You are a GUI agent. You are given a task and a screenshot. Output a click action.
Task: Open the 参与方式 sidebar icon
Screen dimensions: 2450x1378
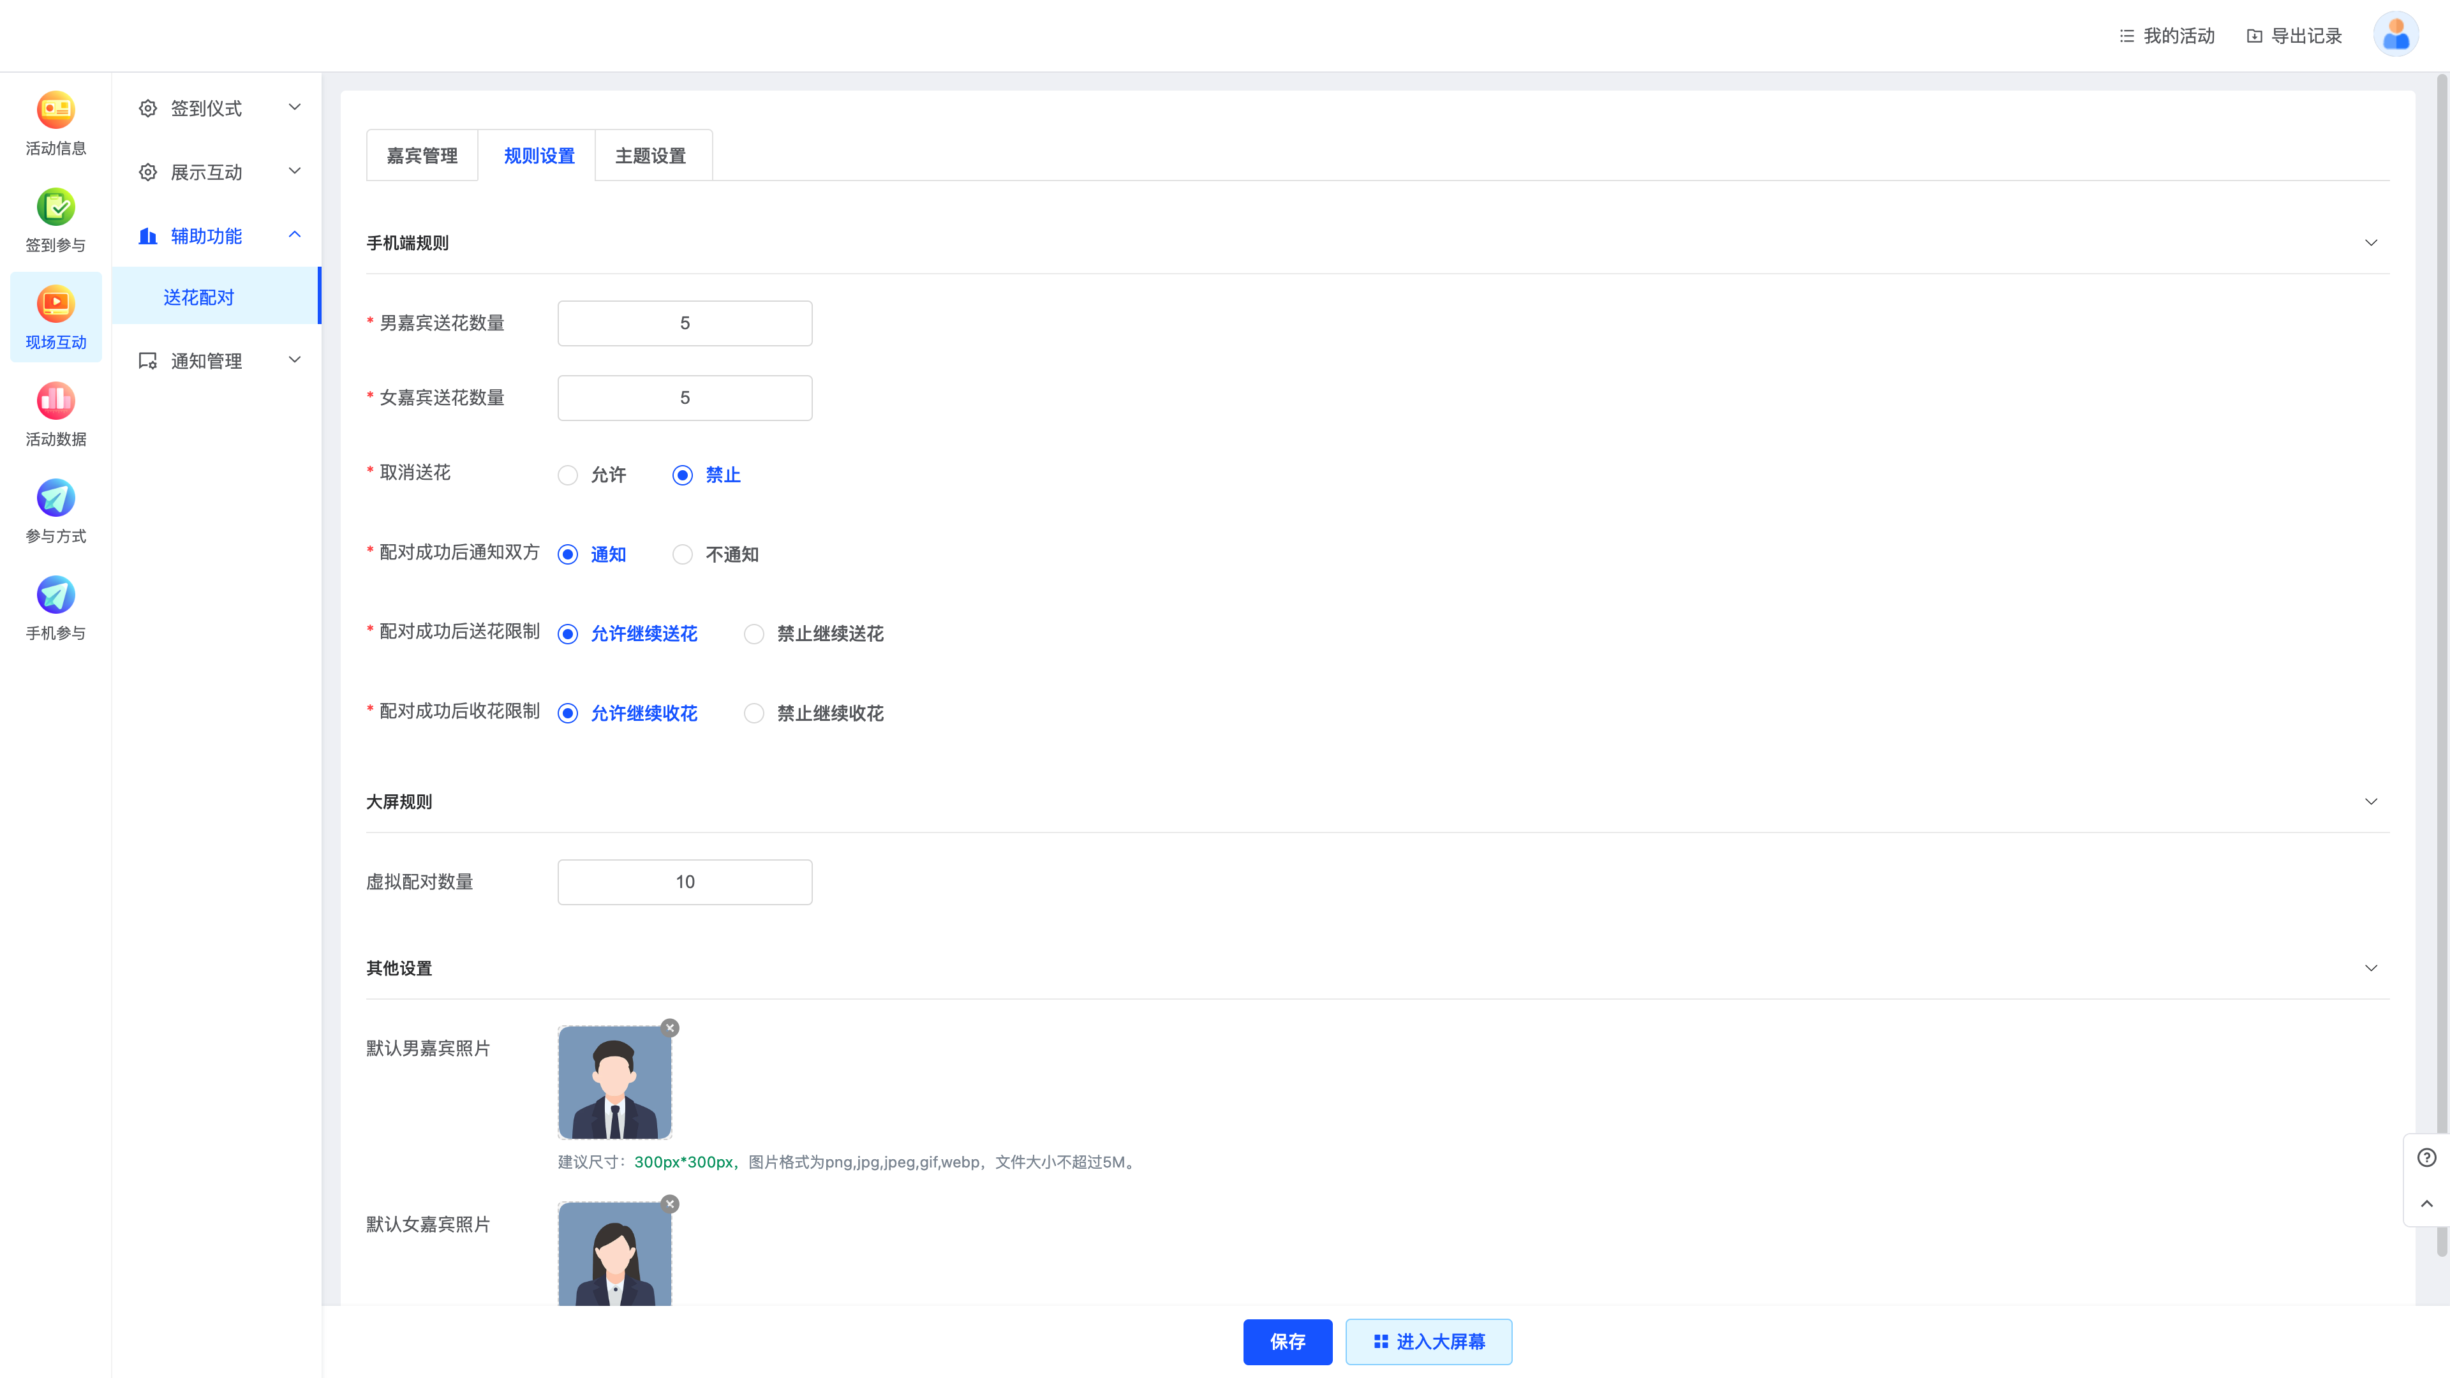point(55,498)
